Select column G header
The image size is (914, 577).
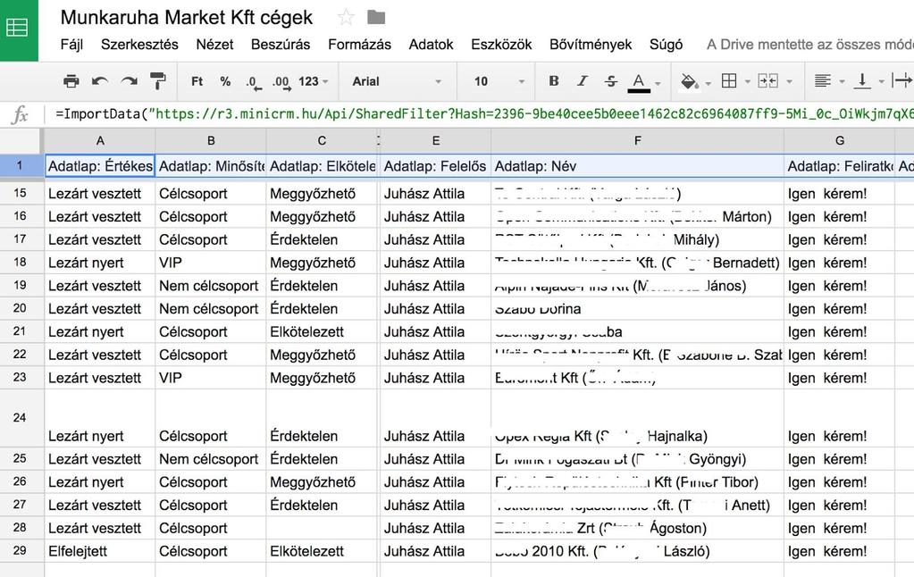pyautogui.click(x=839, y=140)
